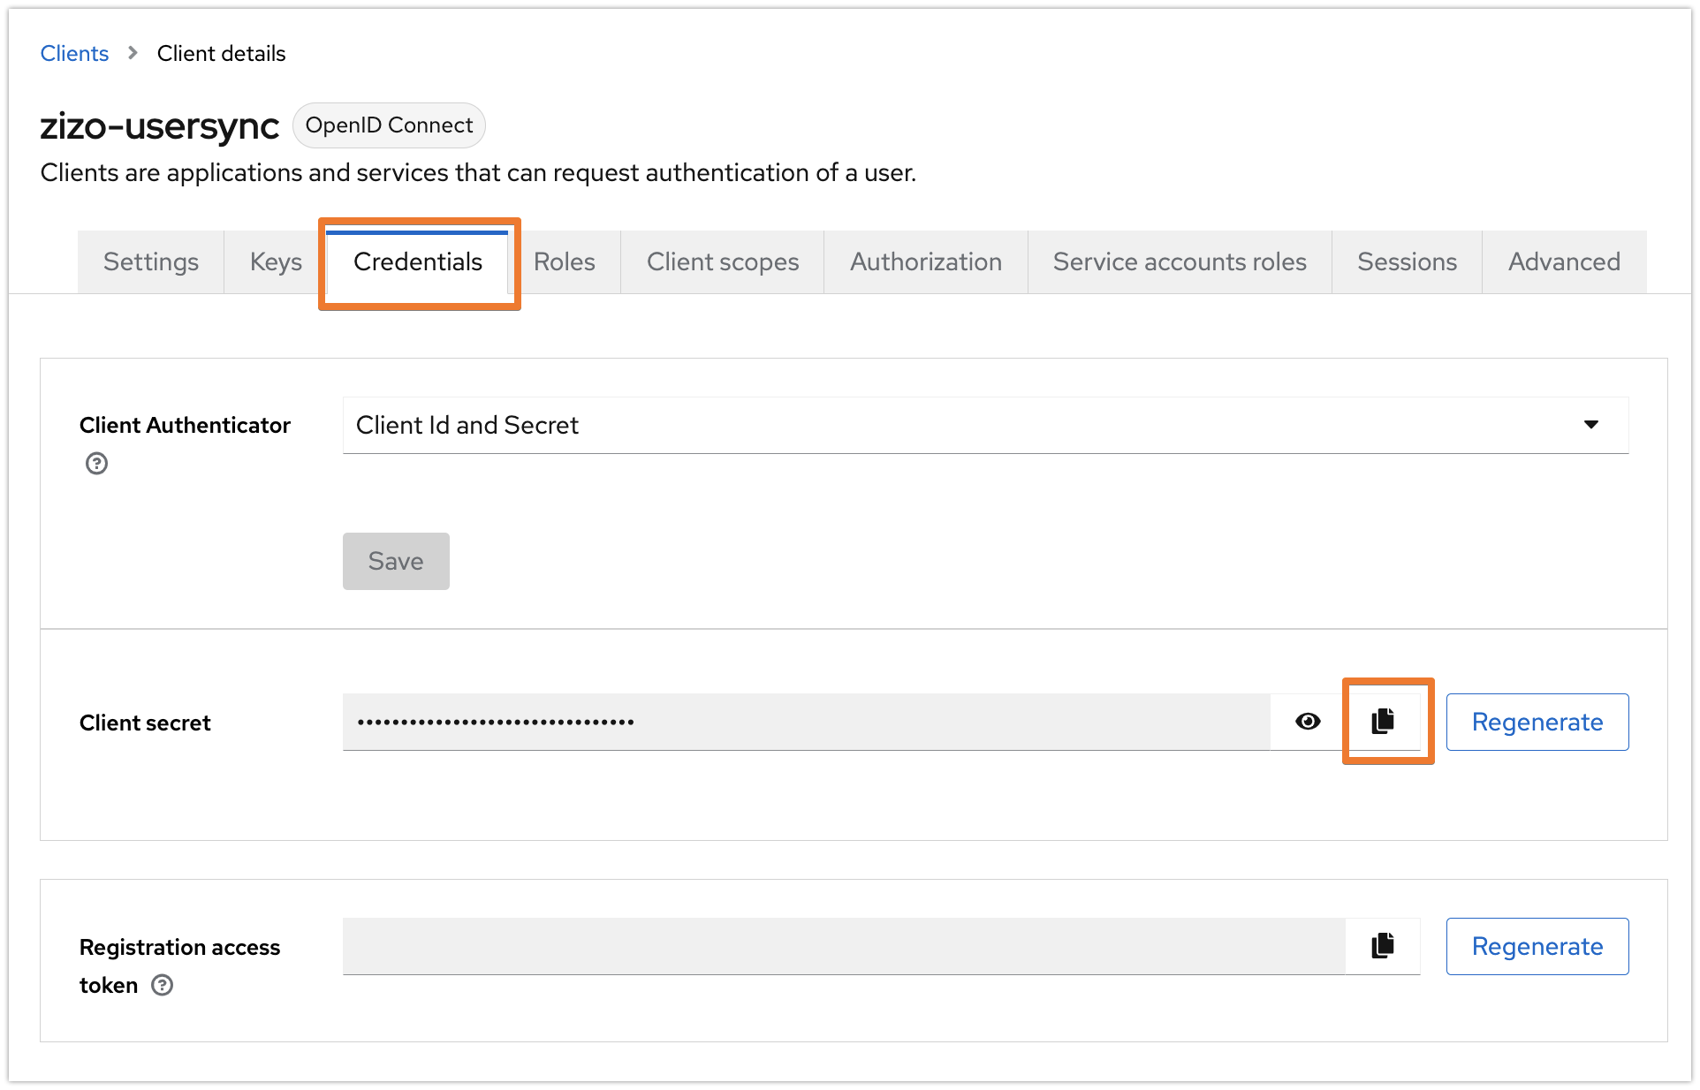
Task: Open the Roles tab
Action: tap(565, 261)
